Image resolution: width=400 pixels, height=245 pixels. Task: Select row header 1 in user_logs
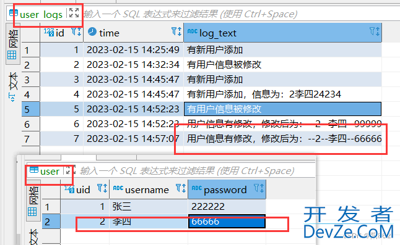(x=30, y=50)
